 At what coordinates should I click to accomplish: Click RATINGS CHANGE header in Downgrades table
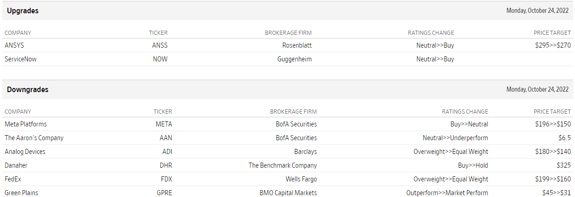[465, 112]
